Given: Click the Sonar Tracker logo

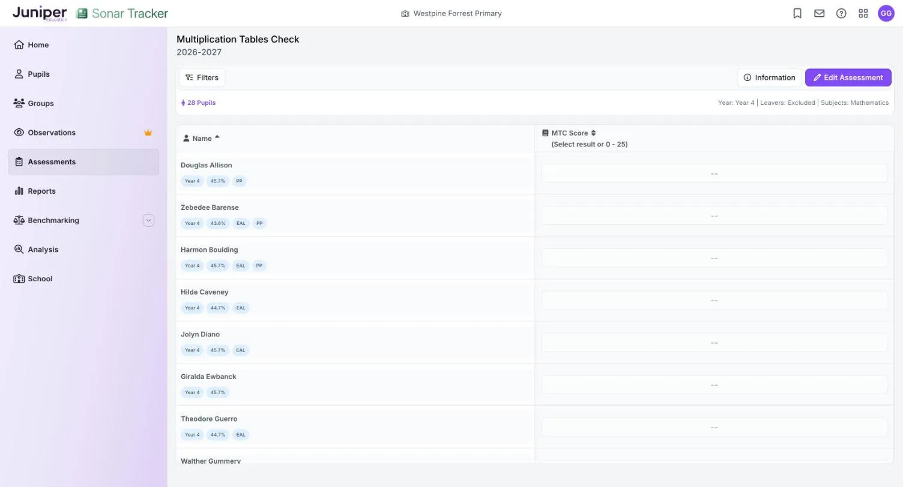Looking at the screenshot, I should (122, 13).
